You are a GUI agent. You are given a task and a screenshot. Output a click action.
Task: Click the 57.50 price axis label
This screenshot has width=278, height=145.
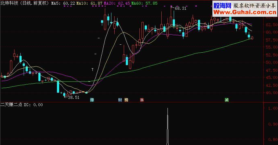[272, 40]
